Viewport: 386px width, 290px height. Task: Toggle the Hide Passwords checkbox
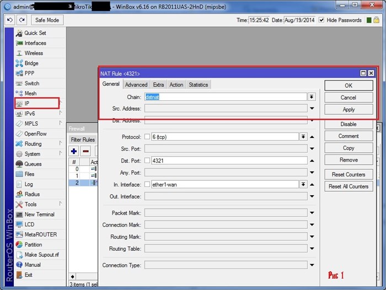click(x=321, y=20)
